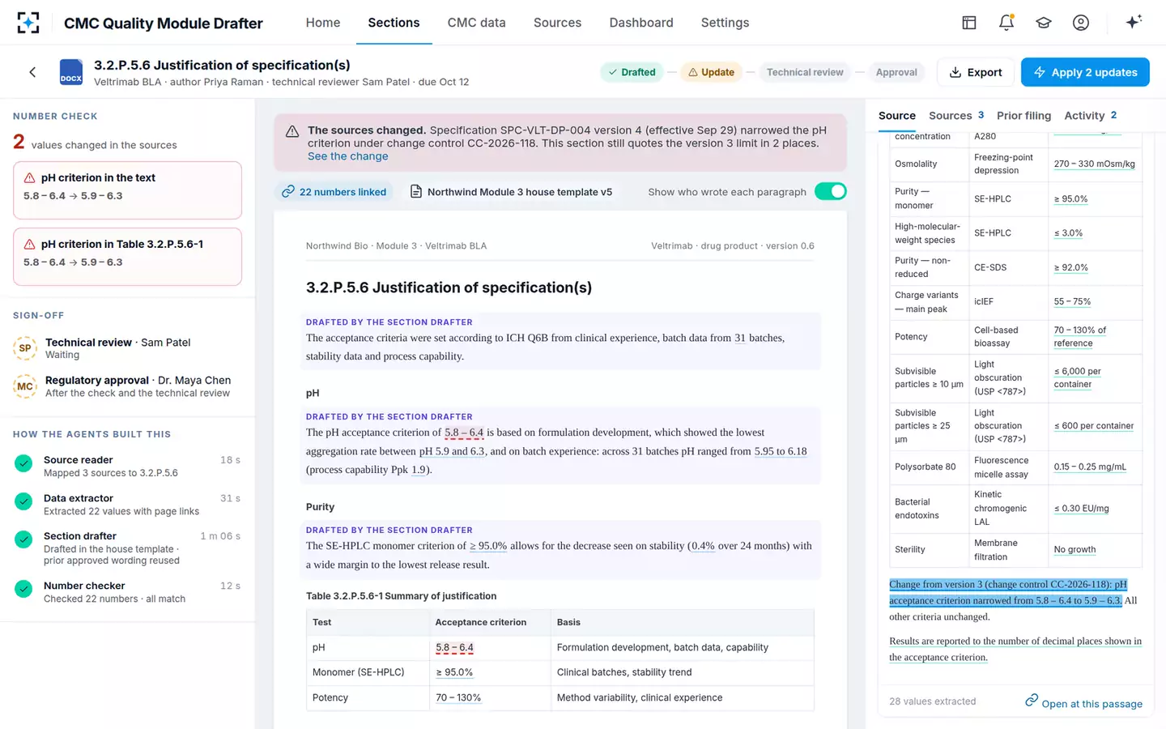This screenshot has height=729, width=1166.
Task: Click warning icon in sources changed banner
Action: pos(292,131)
